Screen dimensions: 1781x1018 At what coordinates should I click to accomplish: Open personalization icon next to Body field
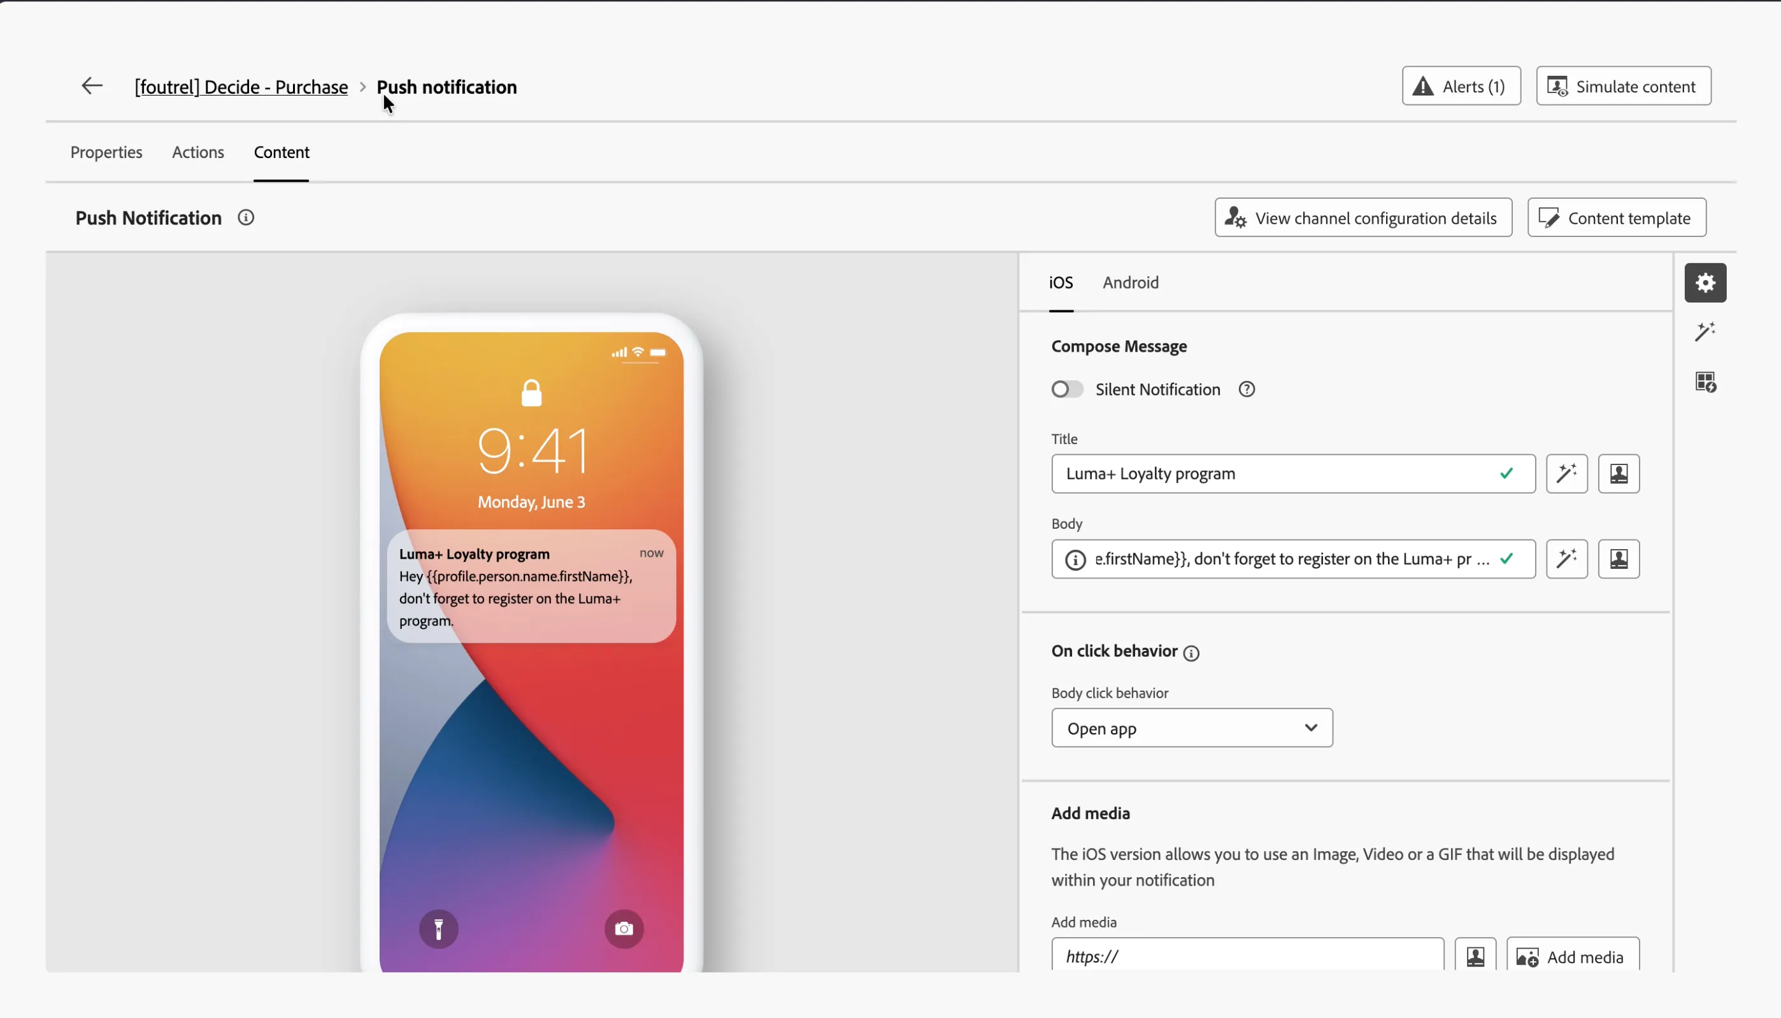coord(1618,559)
